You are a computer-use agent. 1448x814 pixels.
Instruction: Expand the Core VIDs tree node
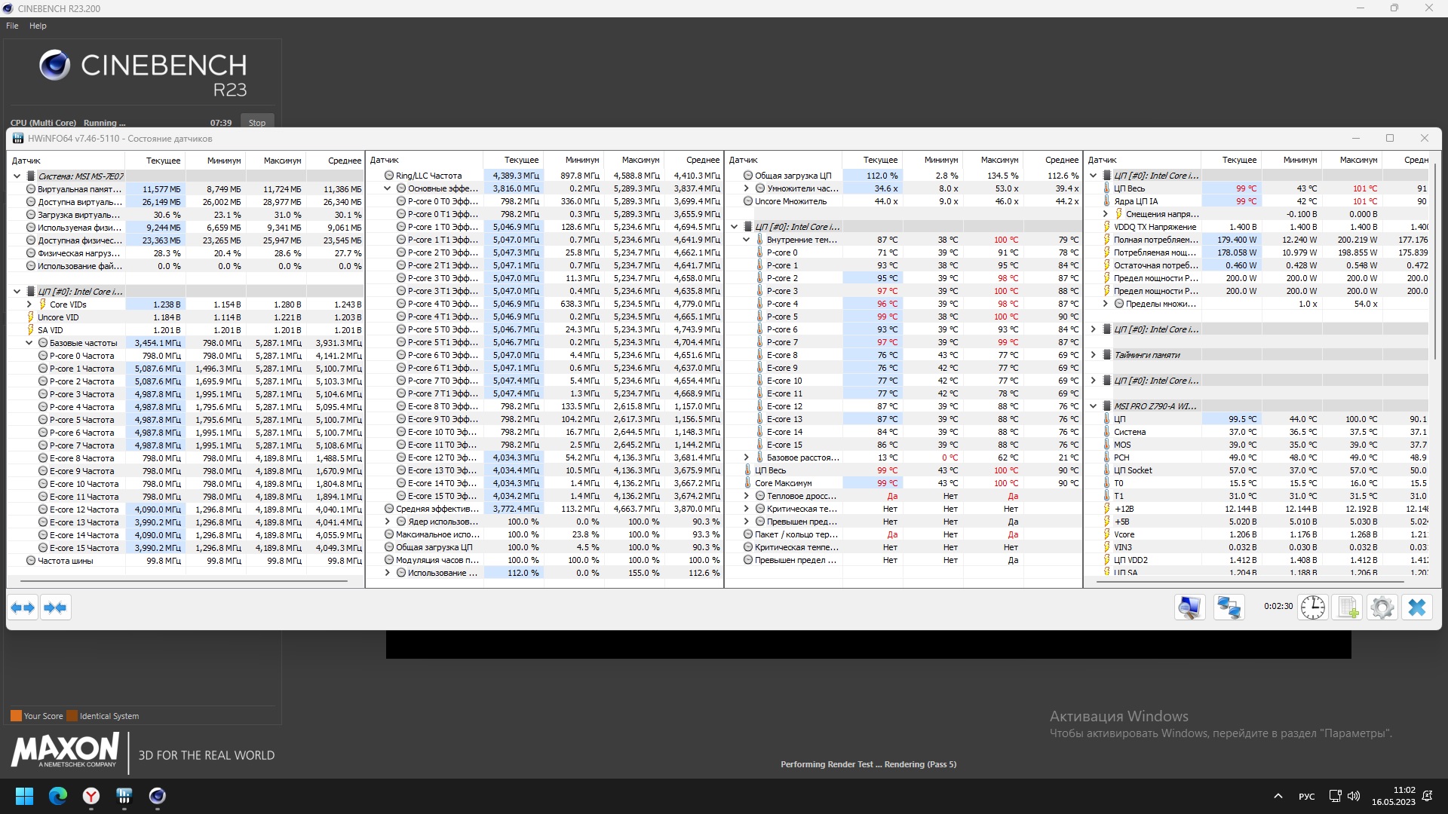coord(29,304)
